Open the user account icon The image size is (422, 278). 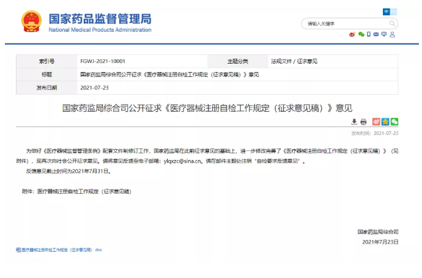(393, 34)
